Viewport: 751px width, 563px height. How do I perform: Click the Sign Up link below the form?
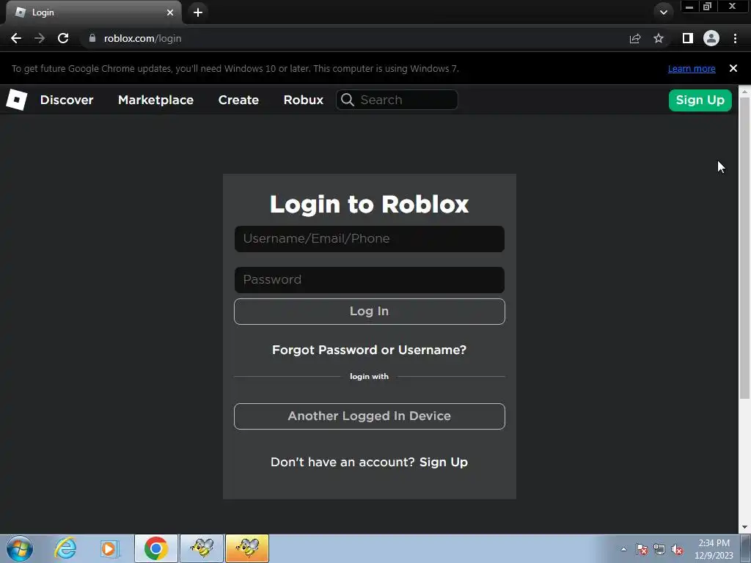(x=444, y=462)
